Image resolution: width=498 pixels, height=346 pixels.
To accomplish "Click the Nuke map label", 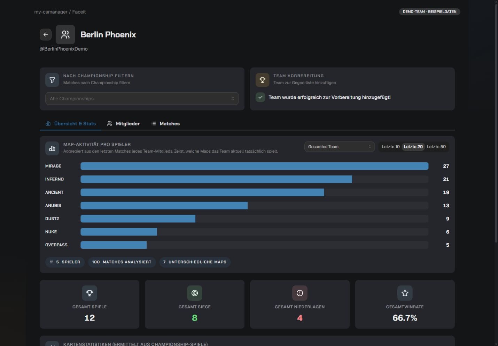I will 51,232.
